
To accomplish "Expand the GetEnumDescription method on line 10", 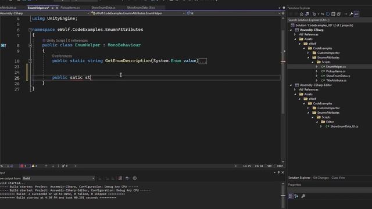I will click(30, 61).
